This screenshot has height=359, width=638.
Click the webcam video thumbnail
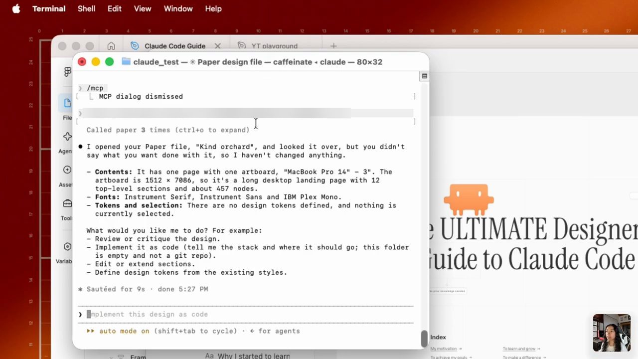pos(612,333)
